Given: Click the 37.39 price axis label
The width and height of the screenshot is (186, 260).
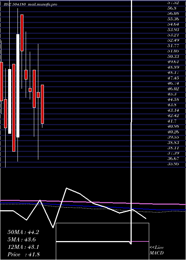Looking at the screenshot, I should coord(173,153).
